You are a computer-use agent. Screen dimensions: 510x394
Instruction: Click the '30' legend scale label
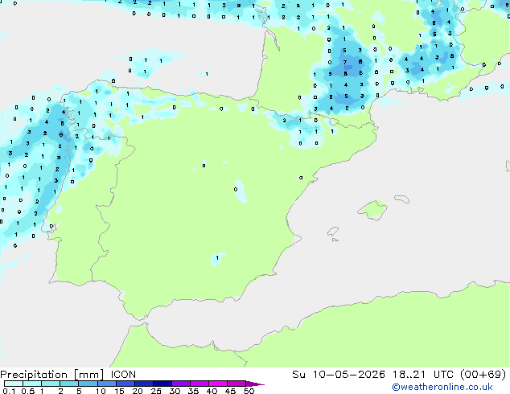175,391
